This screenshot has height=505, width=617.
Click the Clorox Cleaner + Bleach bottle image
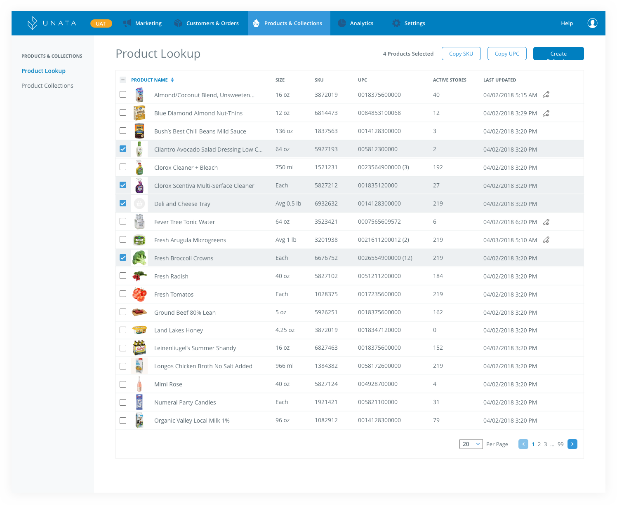pyautogui.click(x=139, y=167)
